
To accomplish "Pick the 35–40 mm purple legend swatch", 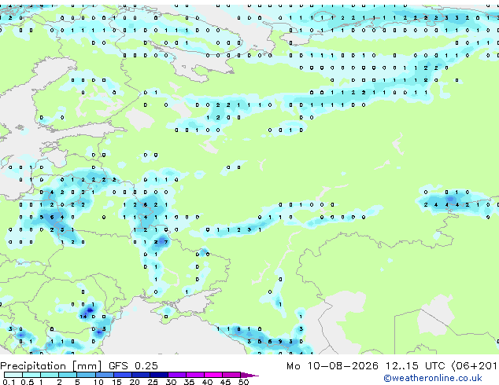I will click(194, 375).
